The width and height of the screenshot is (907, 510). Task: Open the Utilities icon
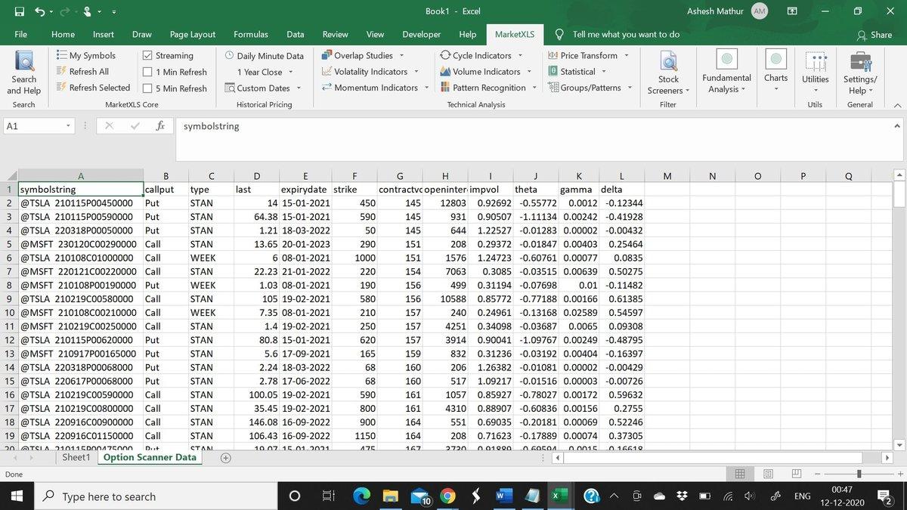pyautogui.click(x=815, y=60)
